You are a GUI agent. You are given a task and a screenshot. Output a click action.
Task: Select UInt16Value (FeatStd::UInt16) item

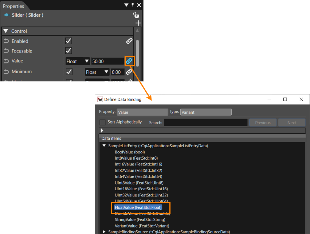[x=141, y=189]
